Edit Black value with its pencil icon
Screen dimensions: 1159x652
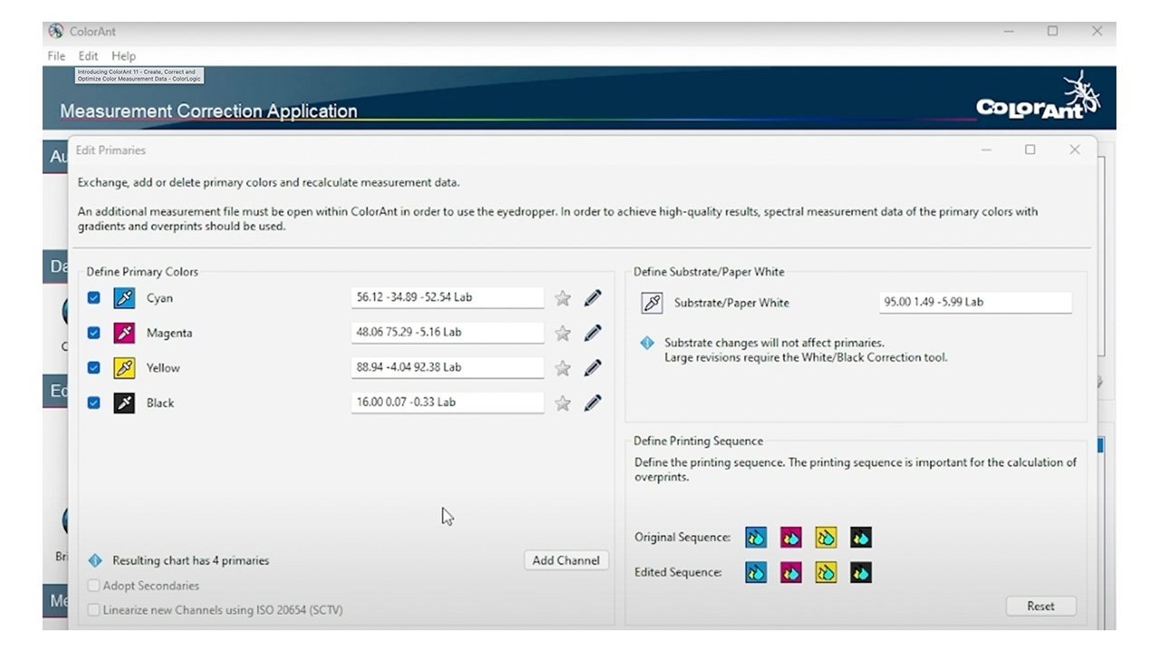pyautogui.click(x=593, y=403)
